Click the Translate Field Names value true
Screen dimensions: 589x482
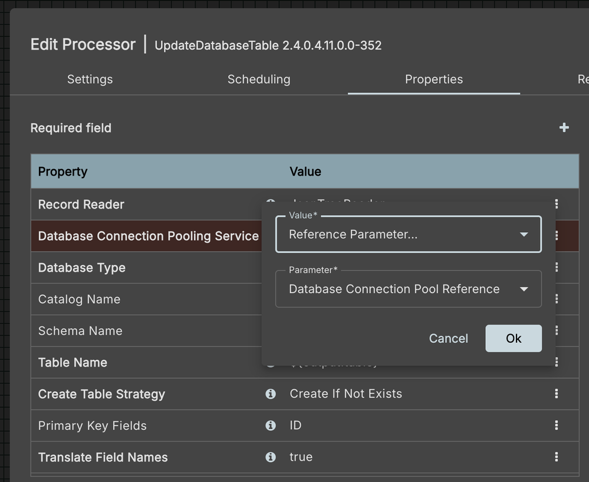tap(301, 457)
